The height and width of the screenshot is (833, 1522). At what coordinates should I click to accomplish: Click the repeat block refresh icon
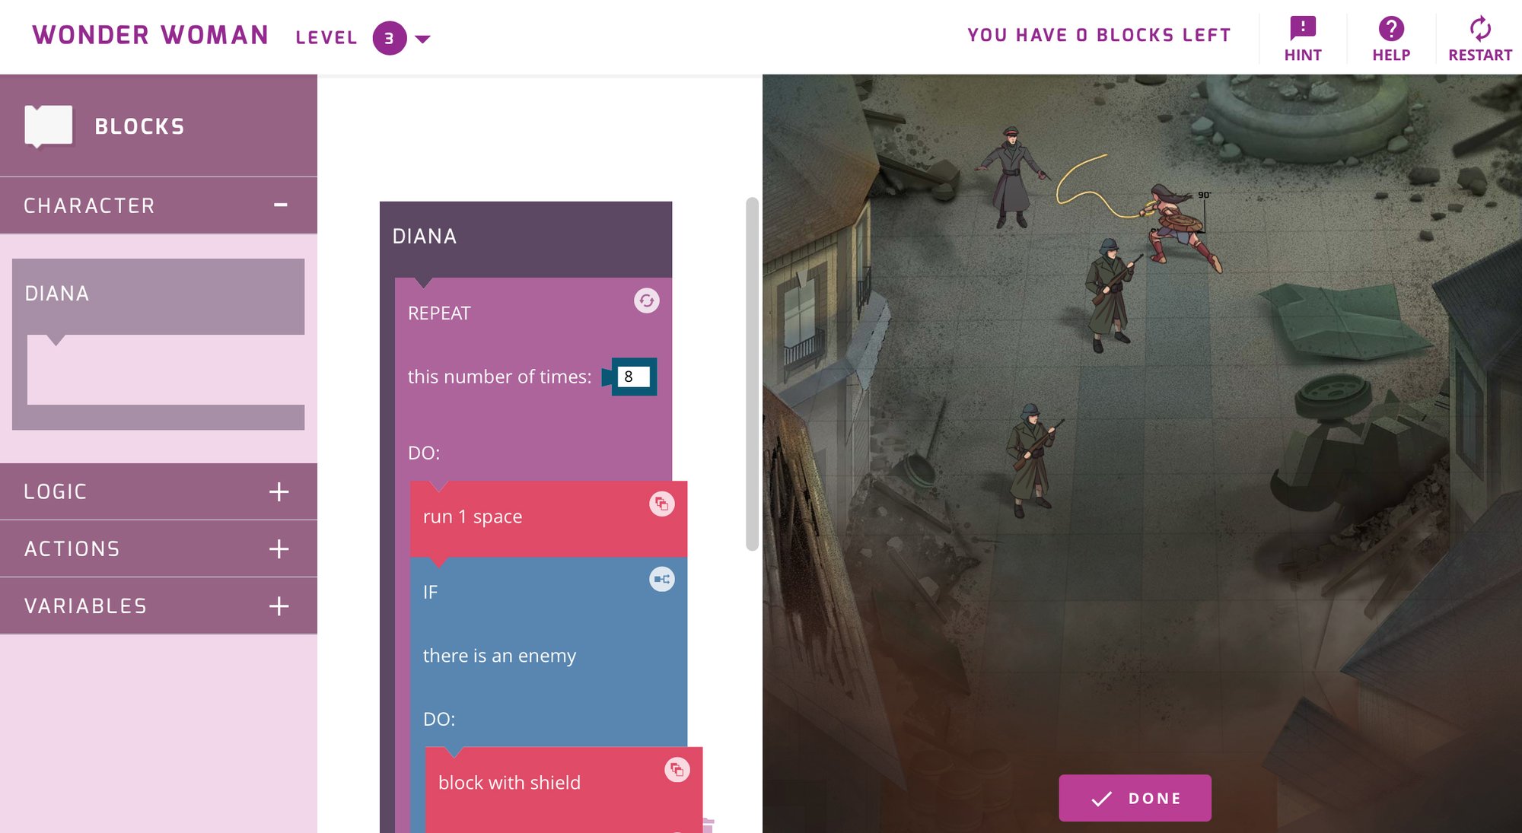pyautogui.click(x=647, y=300)
